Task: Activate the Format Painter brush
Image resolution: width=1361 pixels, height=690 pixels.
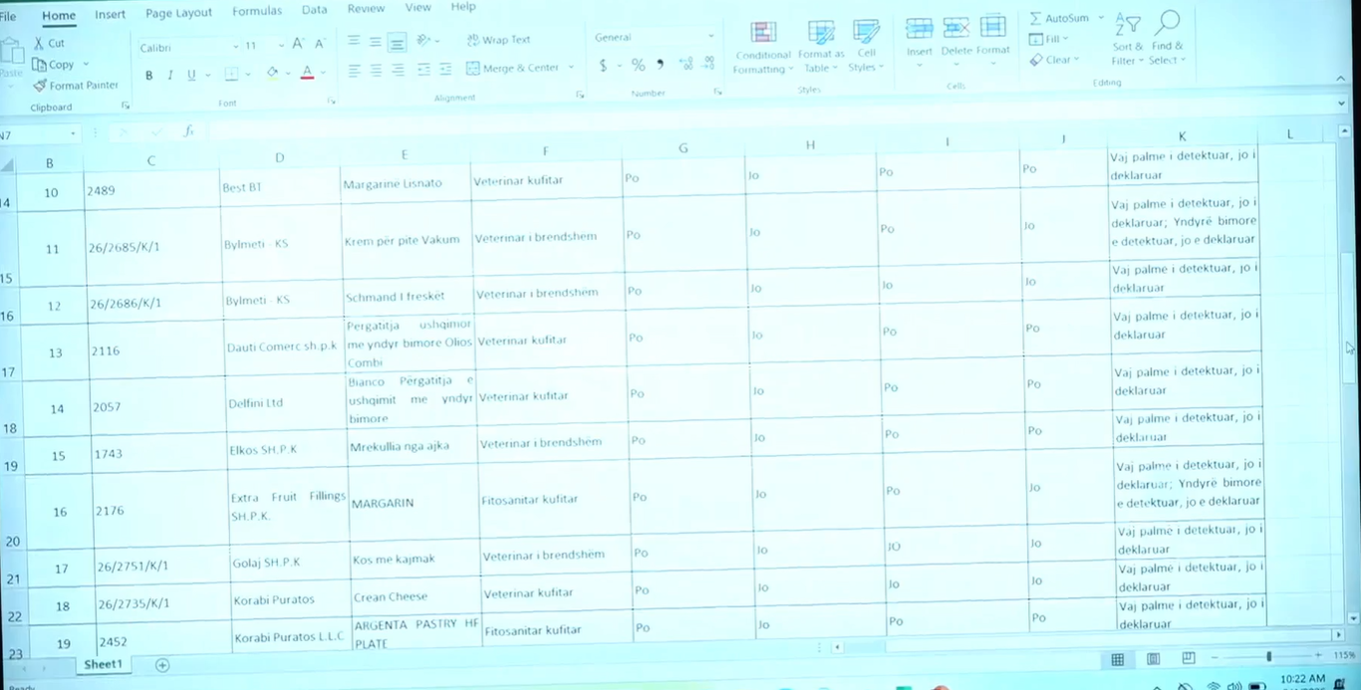Action: coord(76,85)
